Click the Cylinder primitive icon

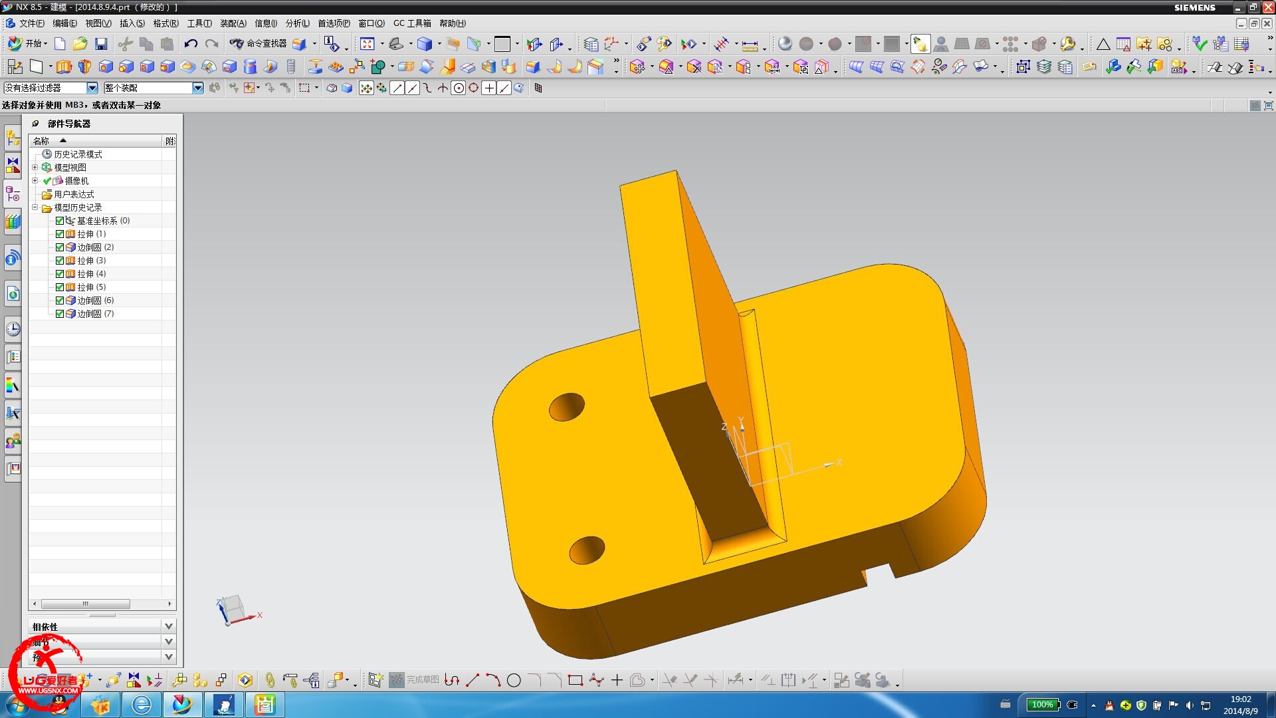tap(250, 66)
